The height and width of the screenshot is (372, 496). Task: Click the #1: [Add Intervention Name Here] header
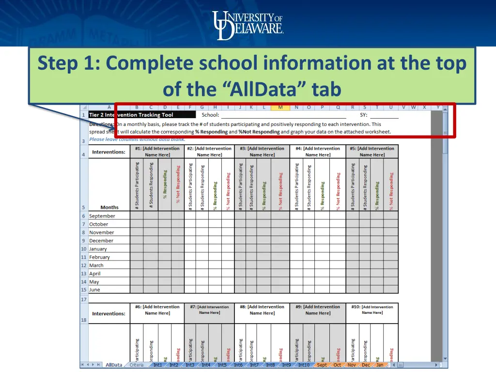(x=157, y=152)
